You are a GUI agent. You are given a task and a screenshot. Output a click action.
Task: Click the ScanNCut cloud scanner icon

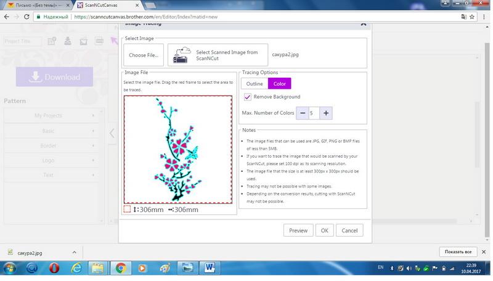pyautogui.click(x=182, y=55)
